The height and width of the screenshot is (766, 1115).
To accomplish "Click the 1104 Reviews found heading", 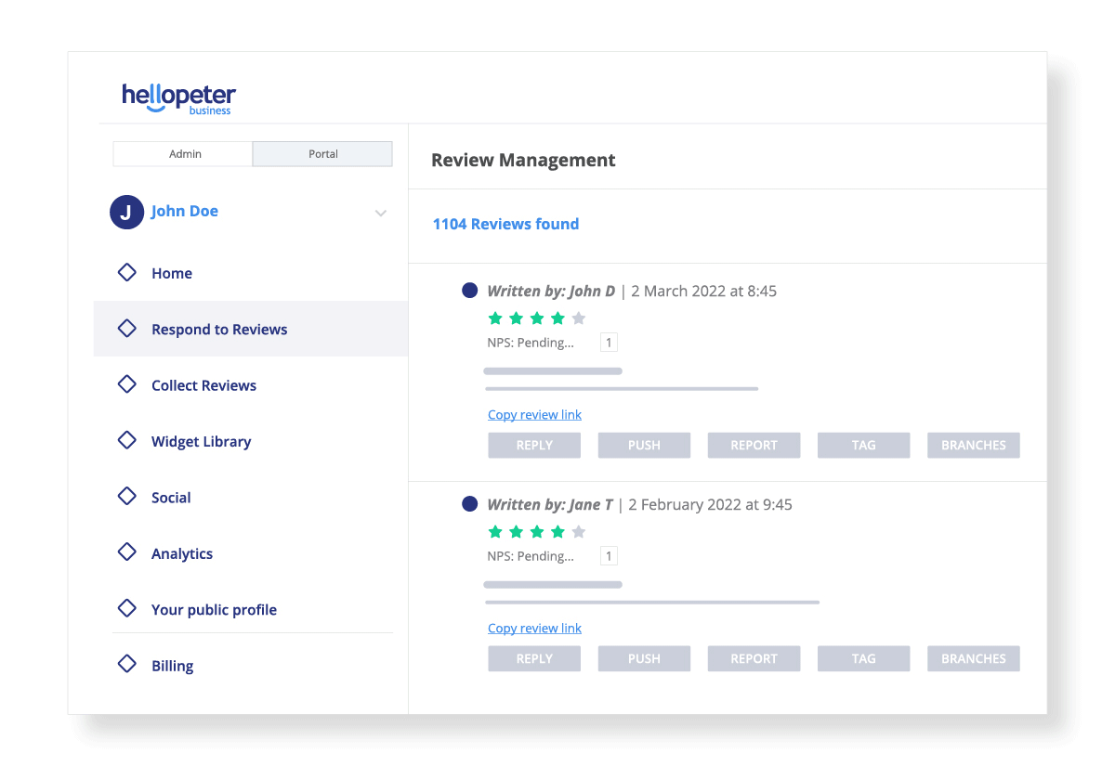I will [505, 224].
